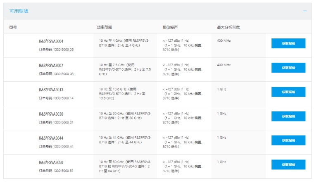Request quote for R&S FSVA3007

[x=288, y=68]
